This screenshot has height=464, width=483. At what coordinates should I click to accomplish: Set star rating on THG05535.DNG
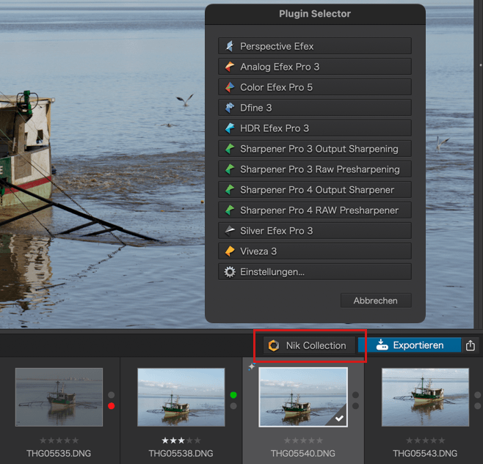tap(59, 441)
